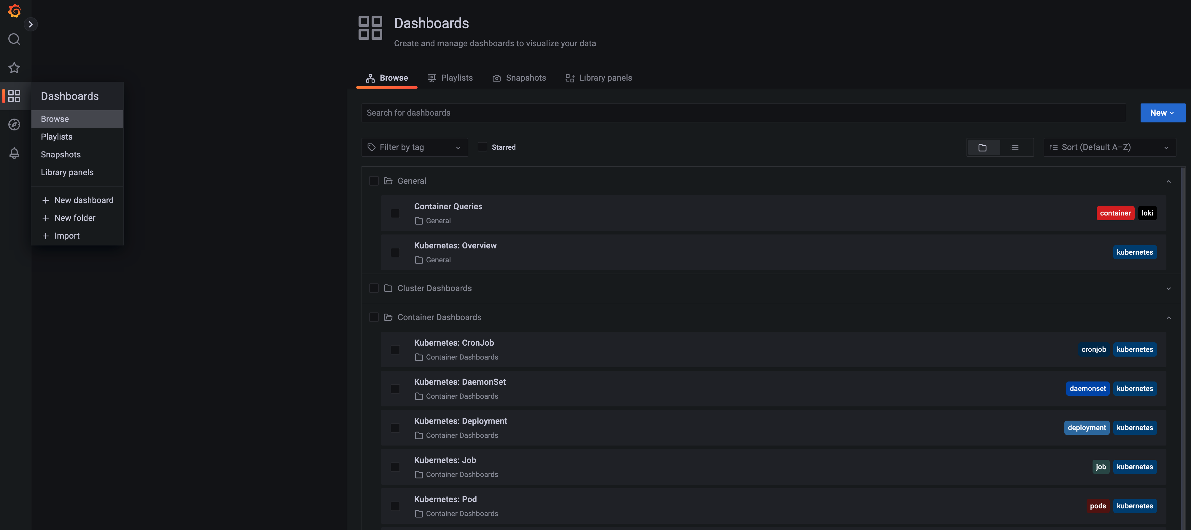
Task: Check the Kubernetes: Overview checkbox
Action: pos(395,252)
